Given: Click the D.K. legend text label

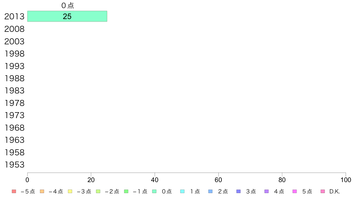Looking at the screenshot, I should 335,192.
